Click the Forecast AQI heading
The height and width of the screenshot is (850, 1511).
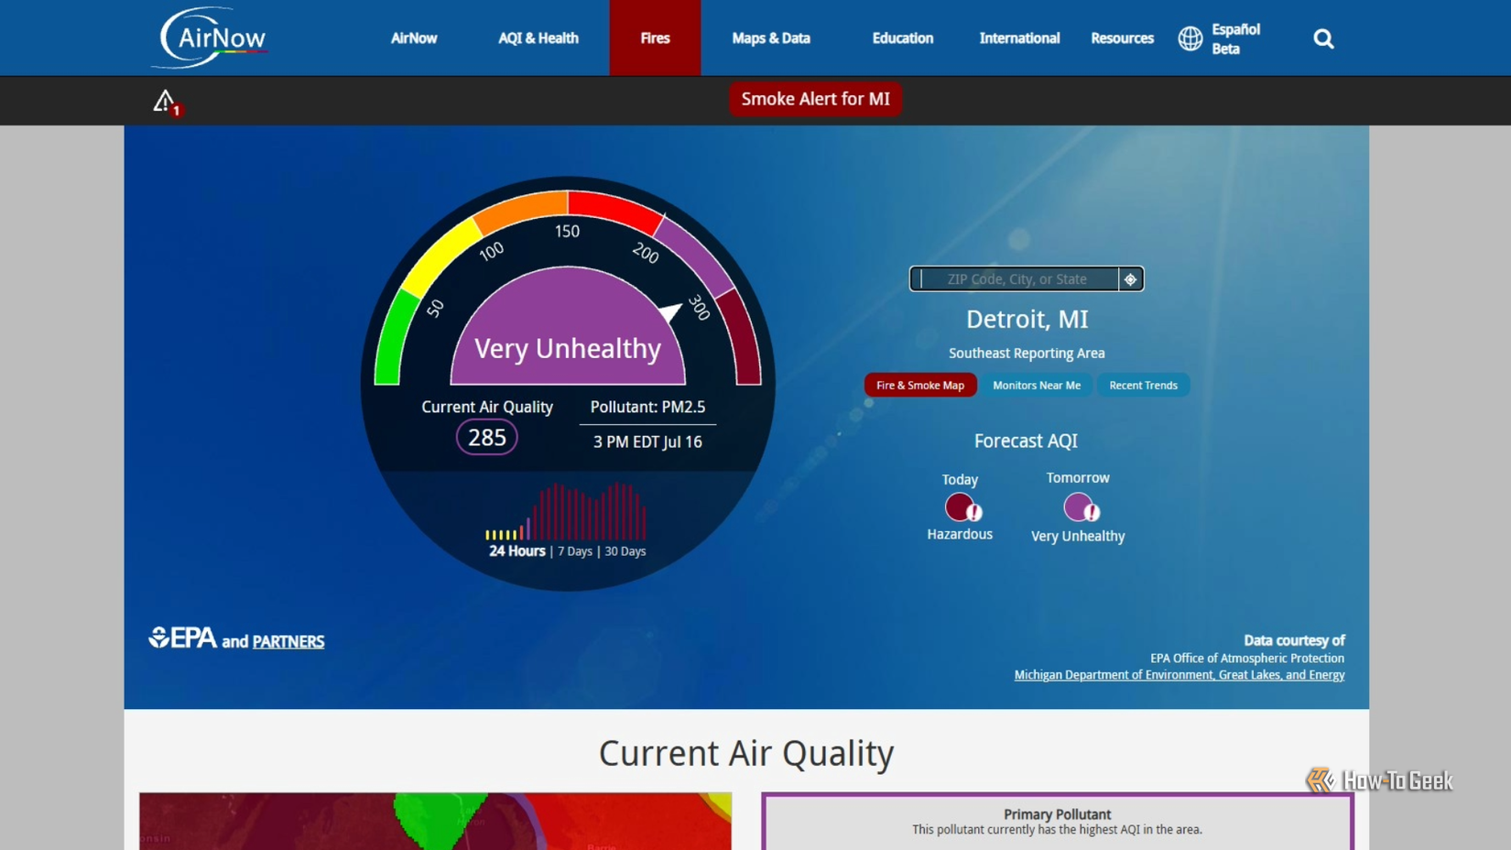point(1026,441)
